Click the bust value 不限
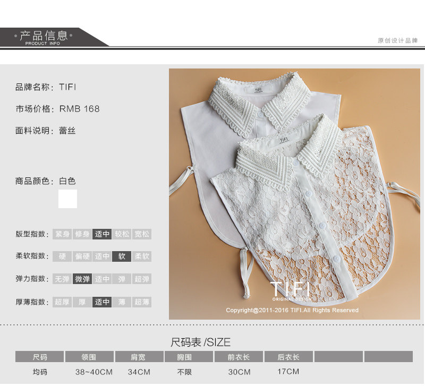 [x=184, y=372]
